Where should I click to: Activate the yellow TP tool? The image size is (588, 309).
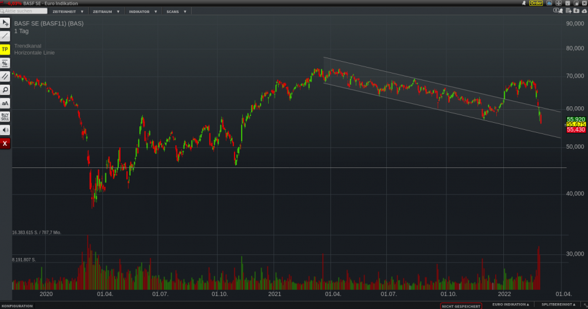tap(5, 49)
